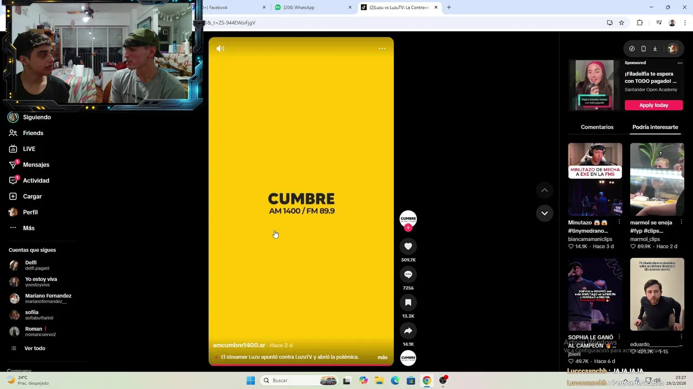The height and width of the screenshot is (389, 693).
Task: Open the mobile app phone icon
Action: 643,49
